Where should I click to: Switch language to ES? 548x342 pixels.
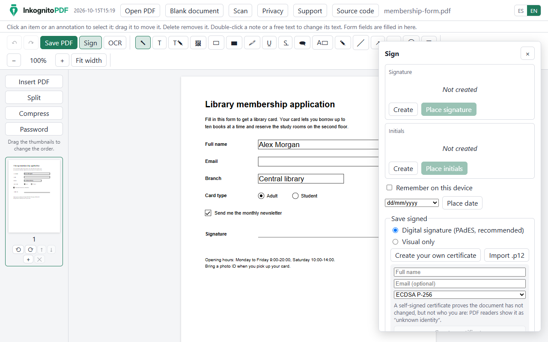[x=521, y=11]
